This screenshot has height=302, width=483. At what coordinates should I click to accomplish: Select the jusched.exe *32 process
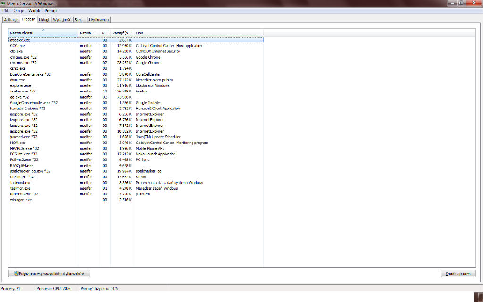(x=136, y=137)
